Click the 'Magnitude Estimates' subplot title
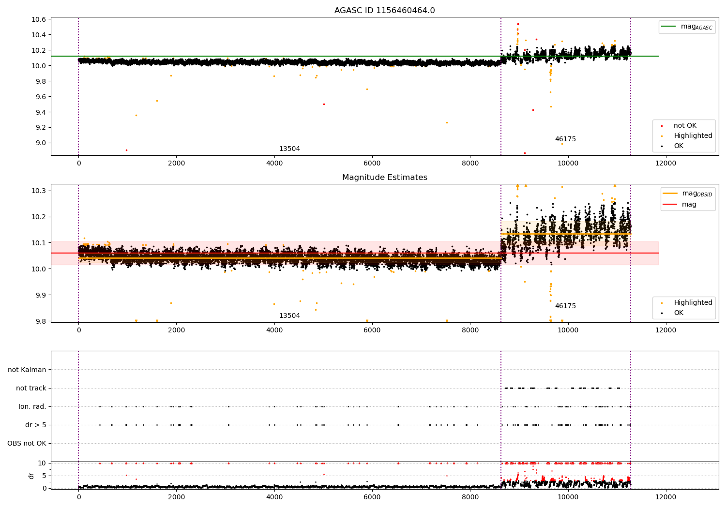 [x=384, y=178]
